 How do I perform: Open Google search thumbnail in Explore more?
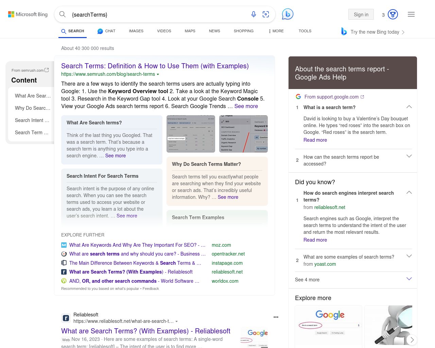coord(328,327)
